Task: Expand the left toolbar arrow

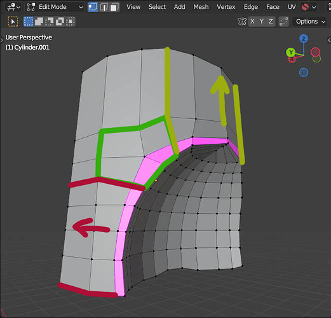Action: 2,40
